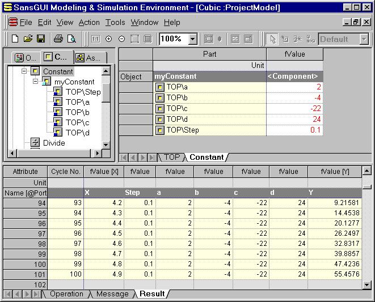Viewport: 375px width, 302px height.
Task: Open the Edit menu
Action: (44, 23)
